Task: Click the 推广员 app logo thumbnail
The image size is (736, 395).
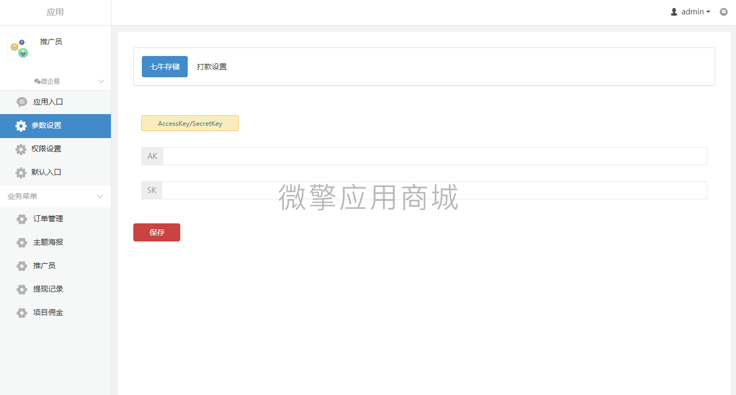Action: 20,49
